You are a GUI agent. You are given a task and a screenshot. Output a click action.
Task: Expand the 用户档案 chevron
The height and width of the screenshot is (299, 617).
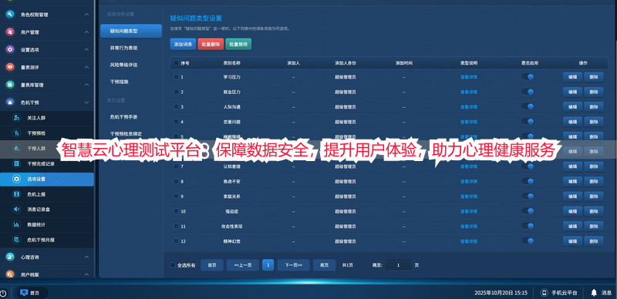tap(86, 274)
